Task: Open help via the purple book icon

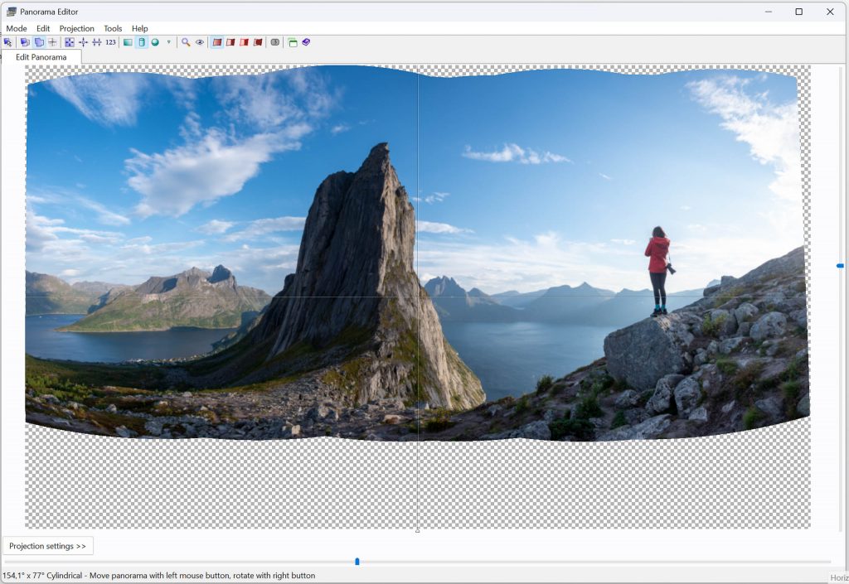Action: click(x=306, y=42)
